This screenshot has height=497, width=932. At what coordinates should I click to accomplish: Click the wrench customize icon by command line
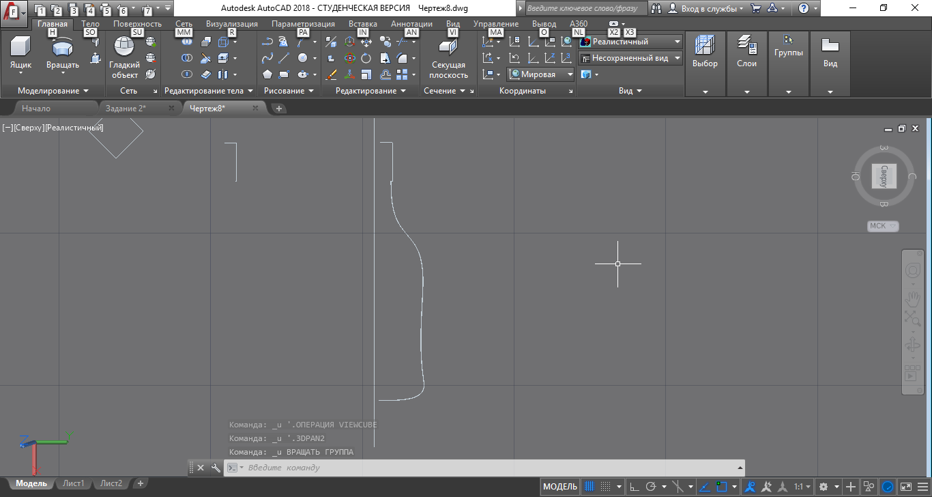(216, 468)
